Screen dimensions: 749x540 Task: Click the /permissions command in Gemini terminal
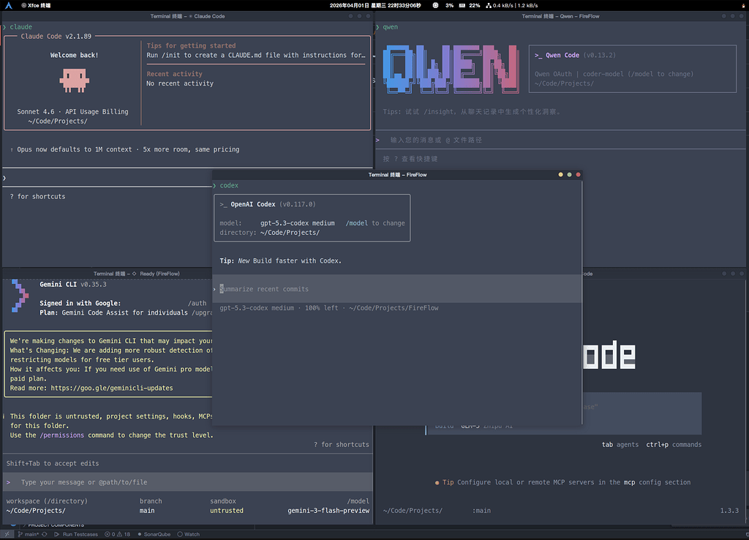point(61,435)
